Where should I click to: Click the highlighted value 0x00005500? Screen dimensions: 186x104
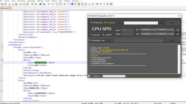click(41, 63)
